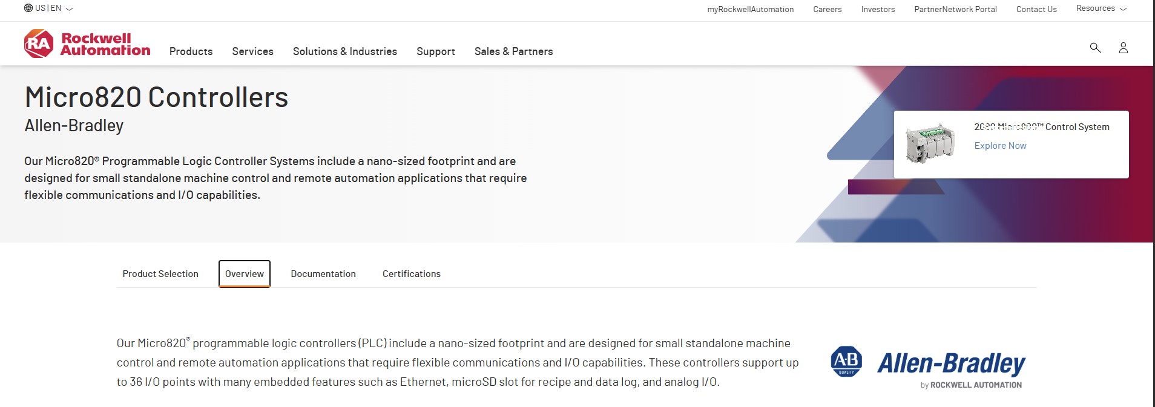The width and height of the screenshot is (1155, 407).
Task: Open the Products navigation menu
Action: [x=191, y=51]
